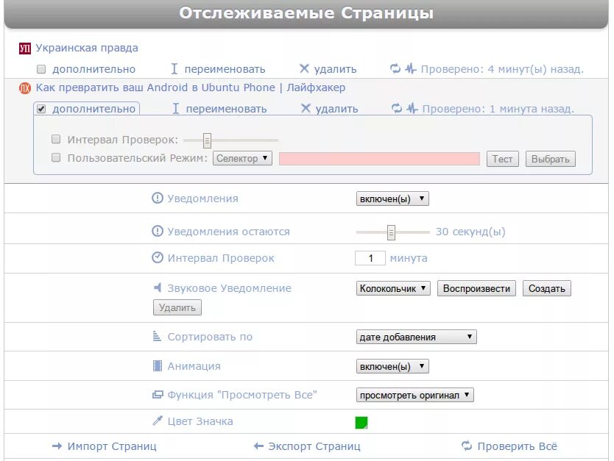Viewport: 614px width, 461px height.
Task: Click rename cursor icon for Лайфхакер page
Action: coord(176,109)
